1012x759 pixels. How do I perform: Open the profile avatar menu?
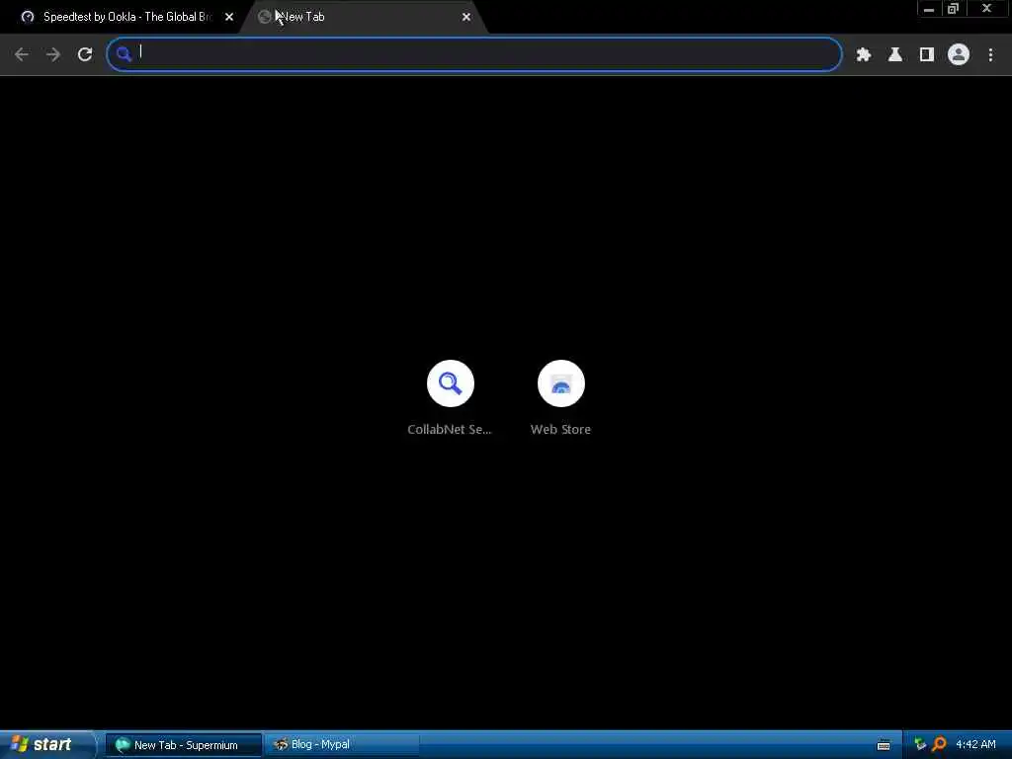tap(959, 55)
